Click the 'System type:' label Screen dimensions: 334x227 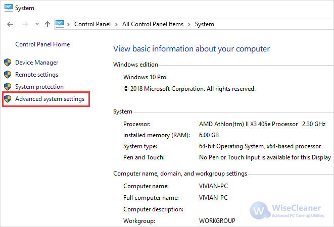tap(140, 146)
